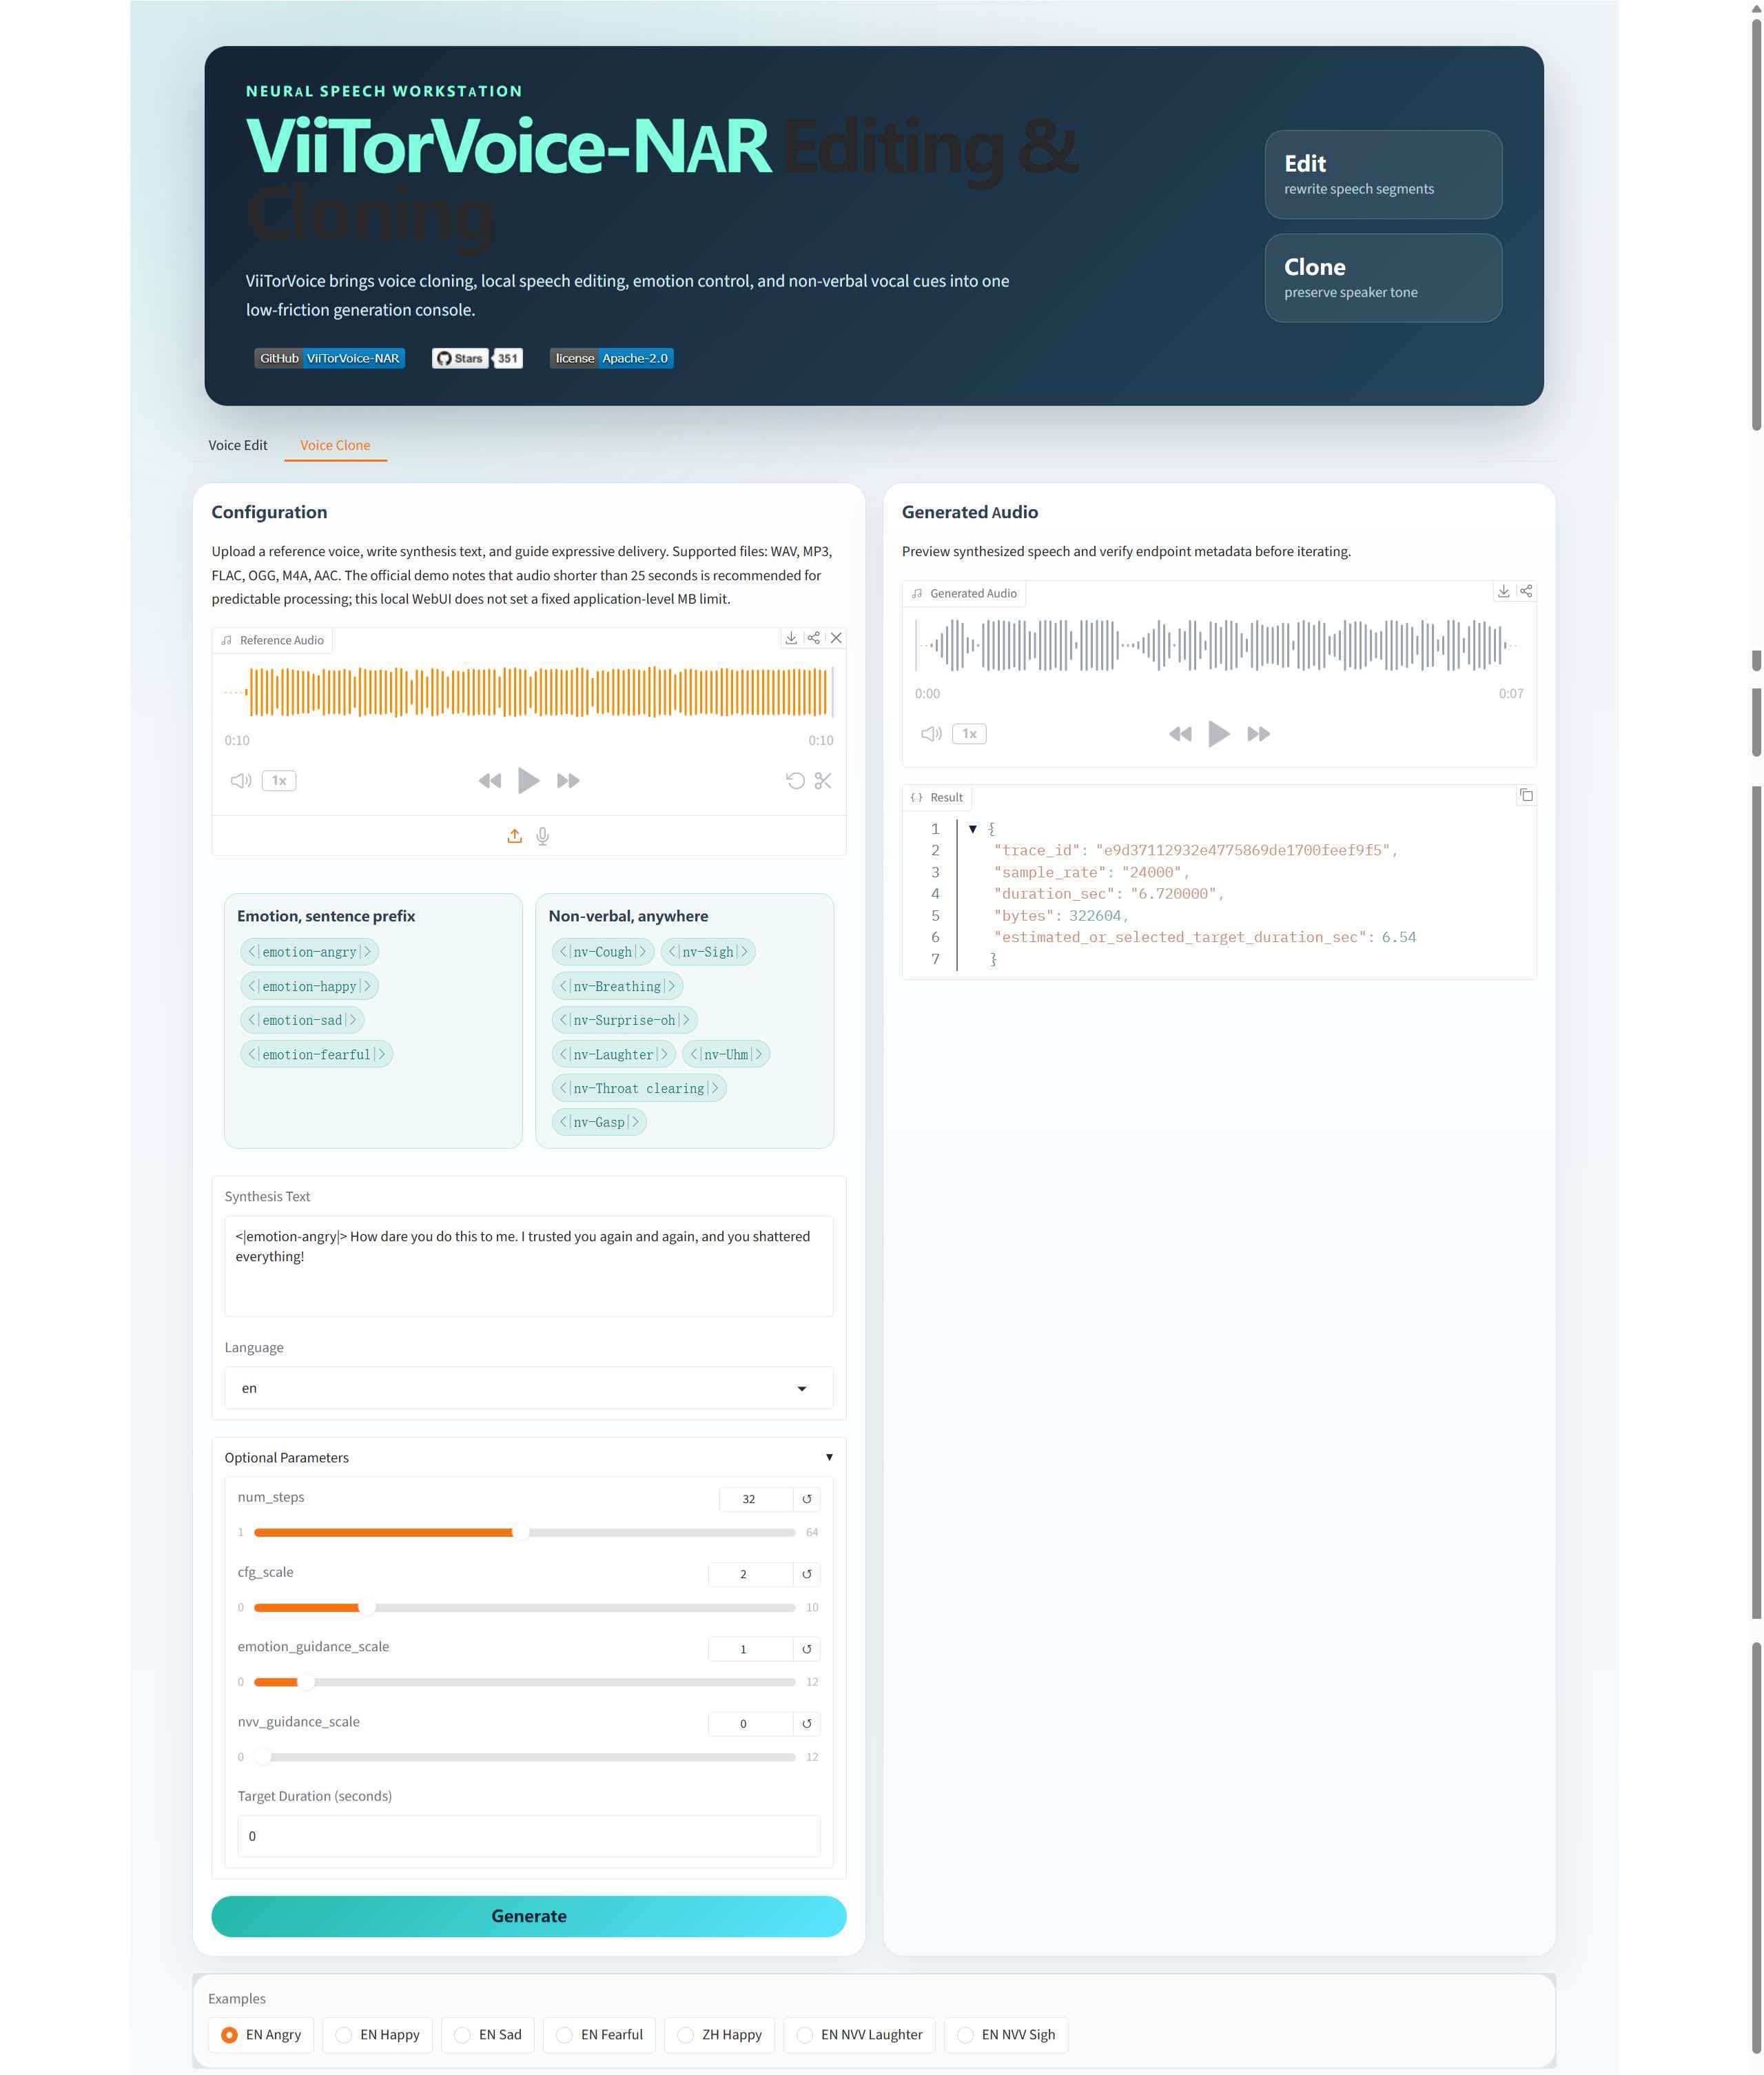1764x2075 pixels.
Task: Play the Generated Audio
Action: 1218,734
